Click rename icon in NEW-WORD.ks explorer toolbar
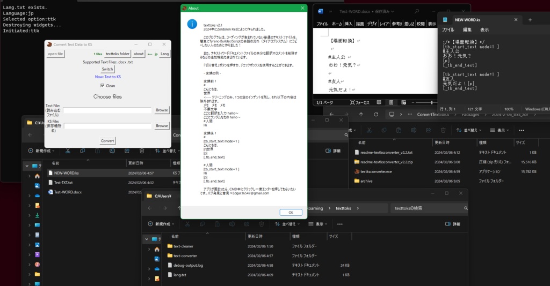Image resolution: width=550 pixels, height=286 pixels. [112, 150]
